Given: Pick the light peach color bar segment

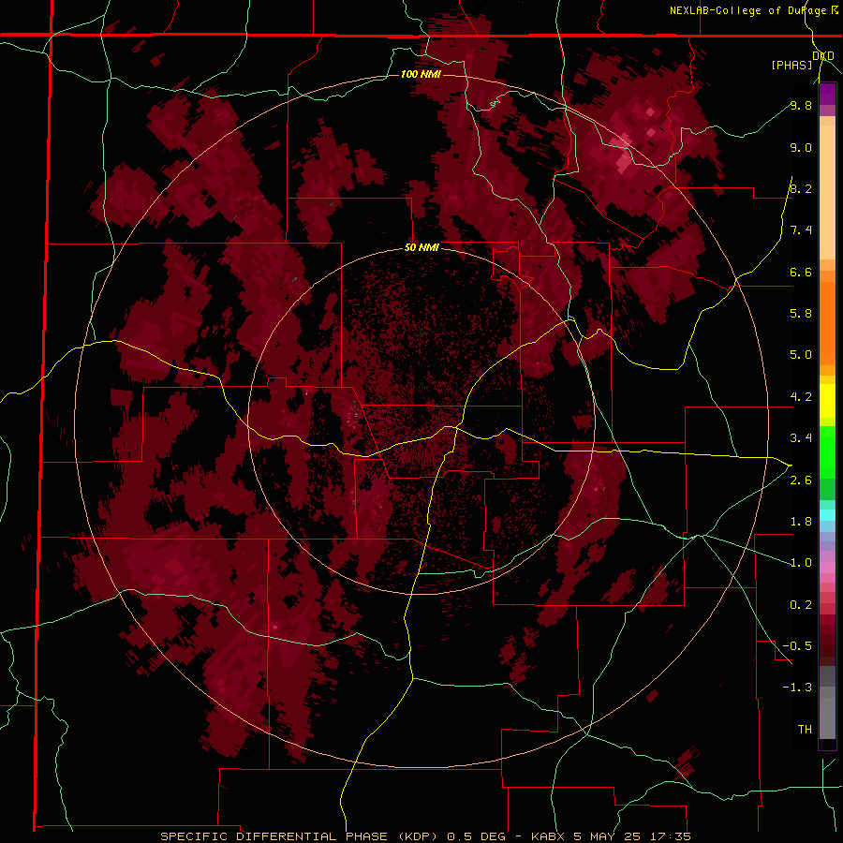Looking at the screenshot, I should [x=827, y=192].
